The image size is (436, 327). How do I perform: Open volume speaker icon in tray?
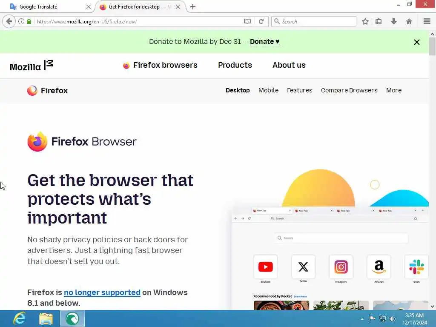coord(393,318)
